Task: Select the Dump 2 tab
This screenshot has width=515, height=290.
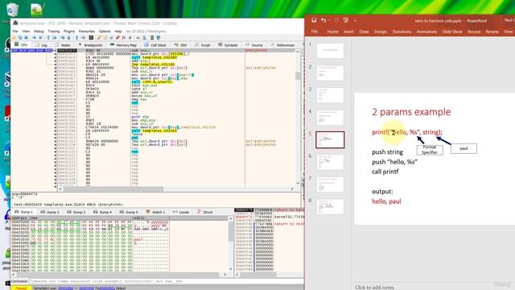Action: tap(50, 212)
